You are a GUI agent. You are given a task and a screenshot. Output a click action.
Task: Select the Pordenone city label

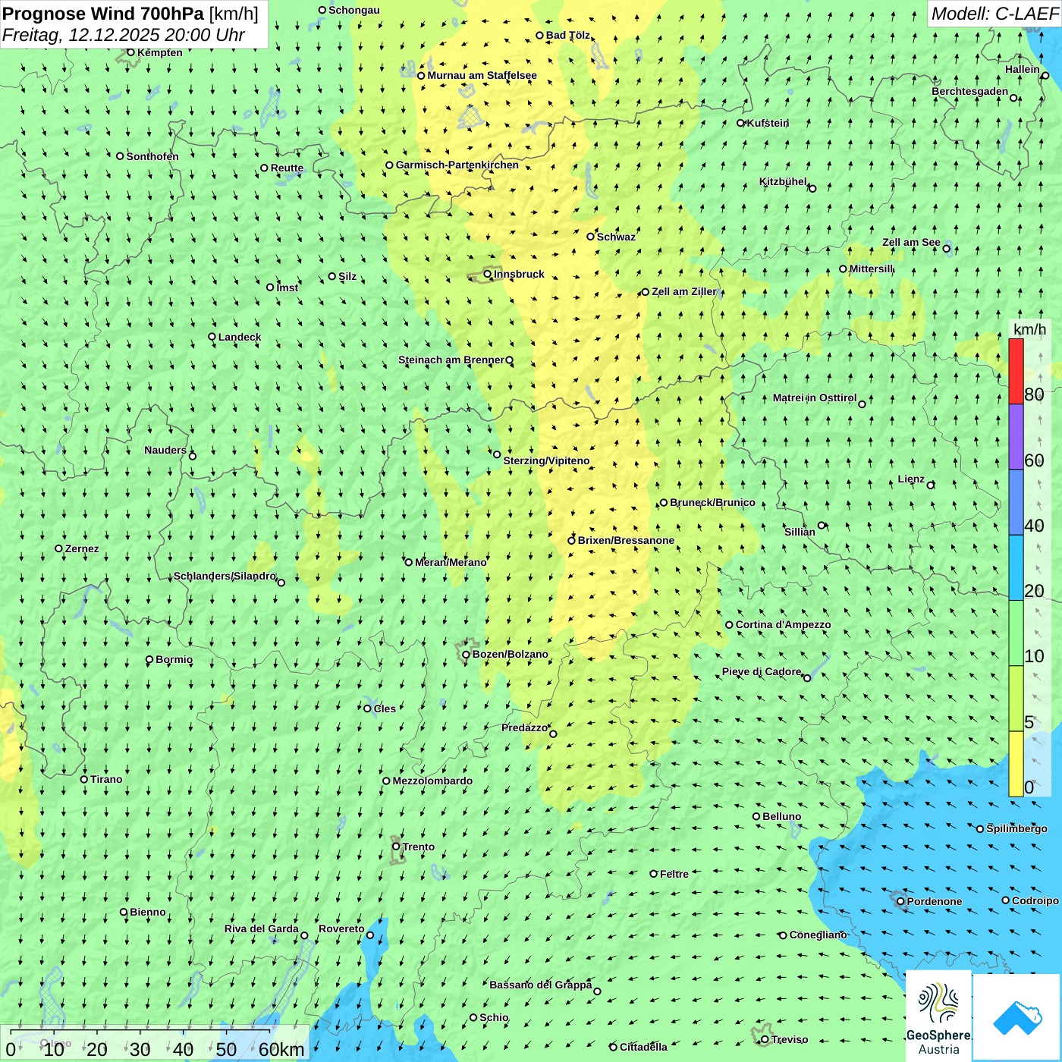pyautogui.click(x=935, y=901)
